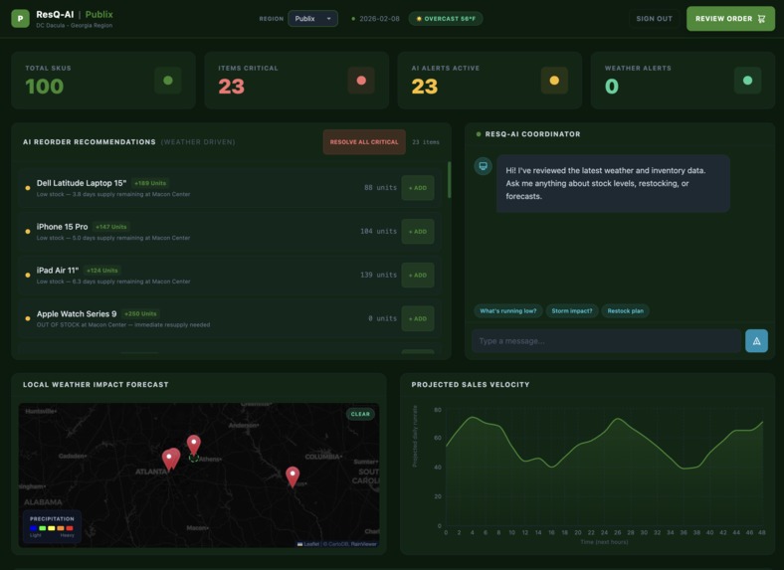The width and height of the screenshot is (784, 570).
Task: Add iPhone 15 Pro to order
Action: 418,232
